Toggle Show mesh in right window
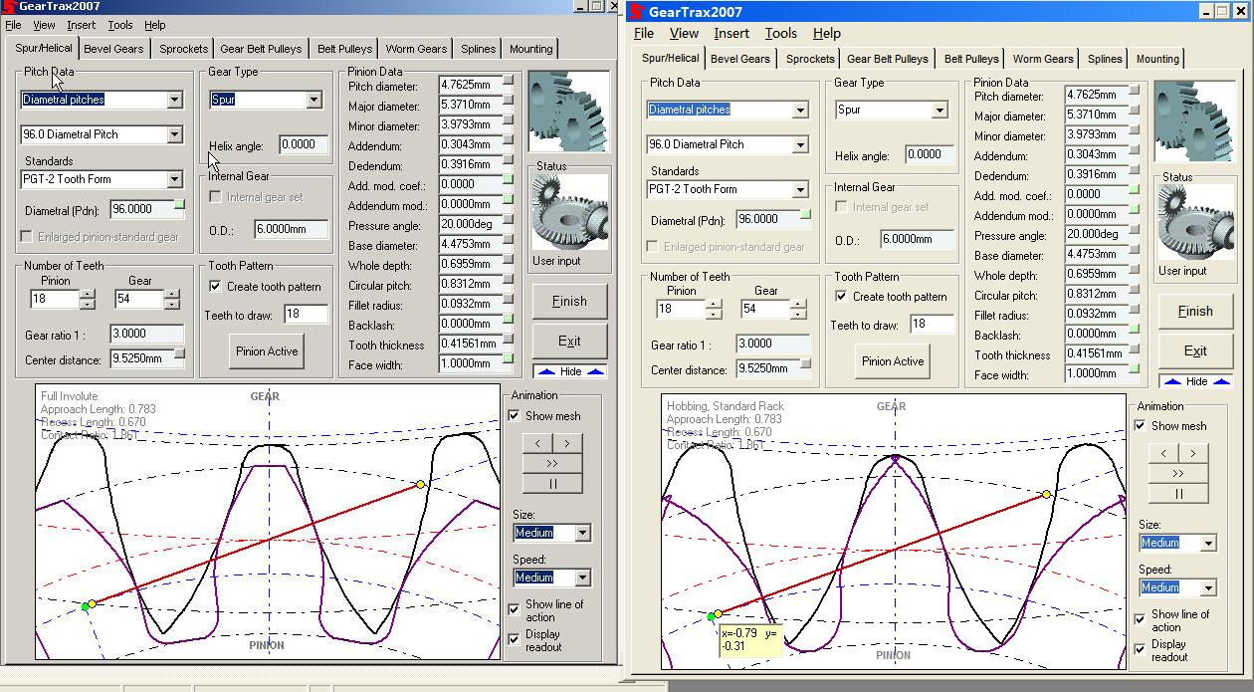1254x692 pixels. coord(1141,426)
